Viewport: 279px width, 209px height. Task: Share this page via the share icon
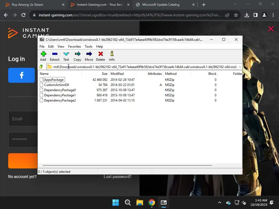coord(227,15)
